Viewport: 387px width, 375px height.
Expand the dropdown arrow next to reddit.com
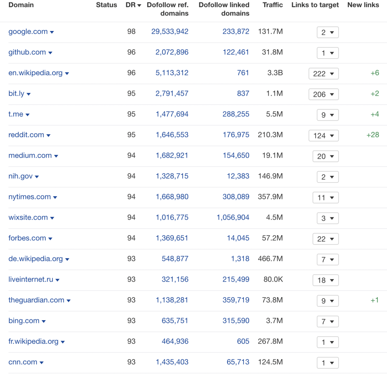pyautogui.click(x=48, y=135)
